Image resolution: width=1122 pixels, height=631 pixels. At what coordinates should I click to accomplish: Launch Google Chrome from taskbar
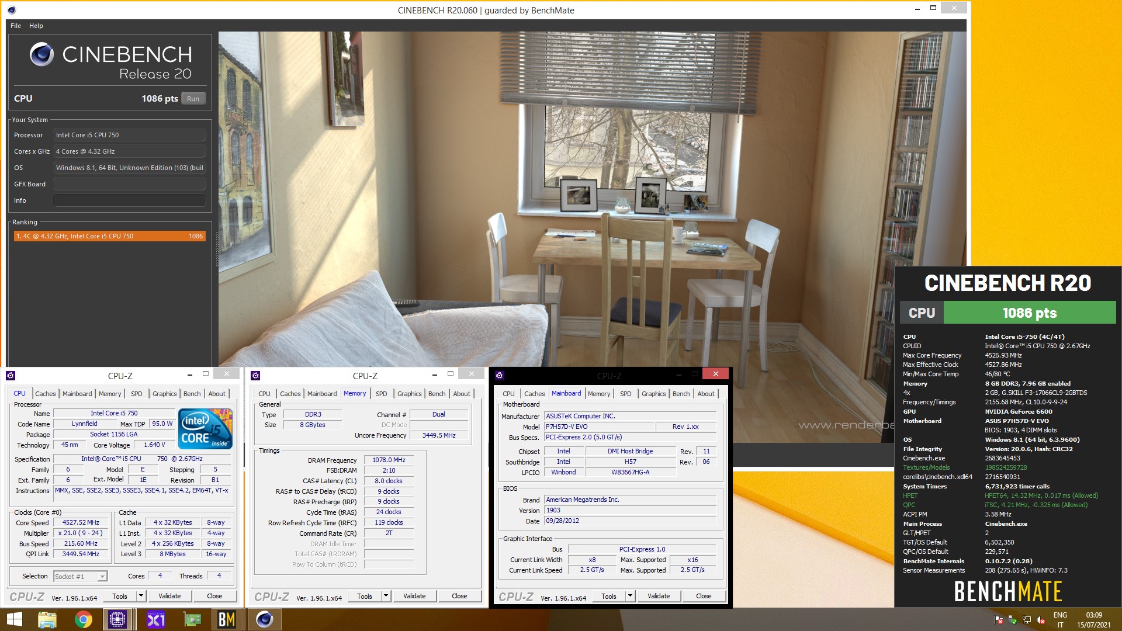(x=84, y=619)
